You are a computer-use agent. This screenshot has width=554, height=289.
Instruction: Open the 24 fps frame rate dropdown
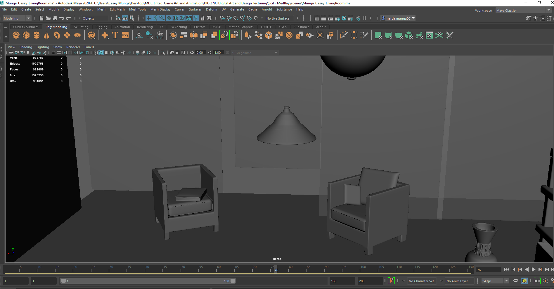495,281
